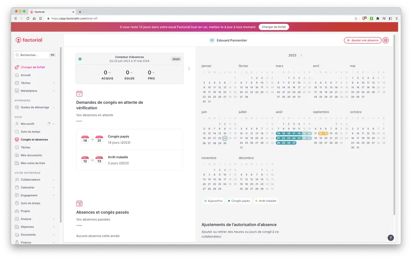Expand top Tâches sidebar section
The height and width of the screenshot is (259, 412).
click(54, 83)
